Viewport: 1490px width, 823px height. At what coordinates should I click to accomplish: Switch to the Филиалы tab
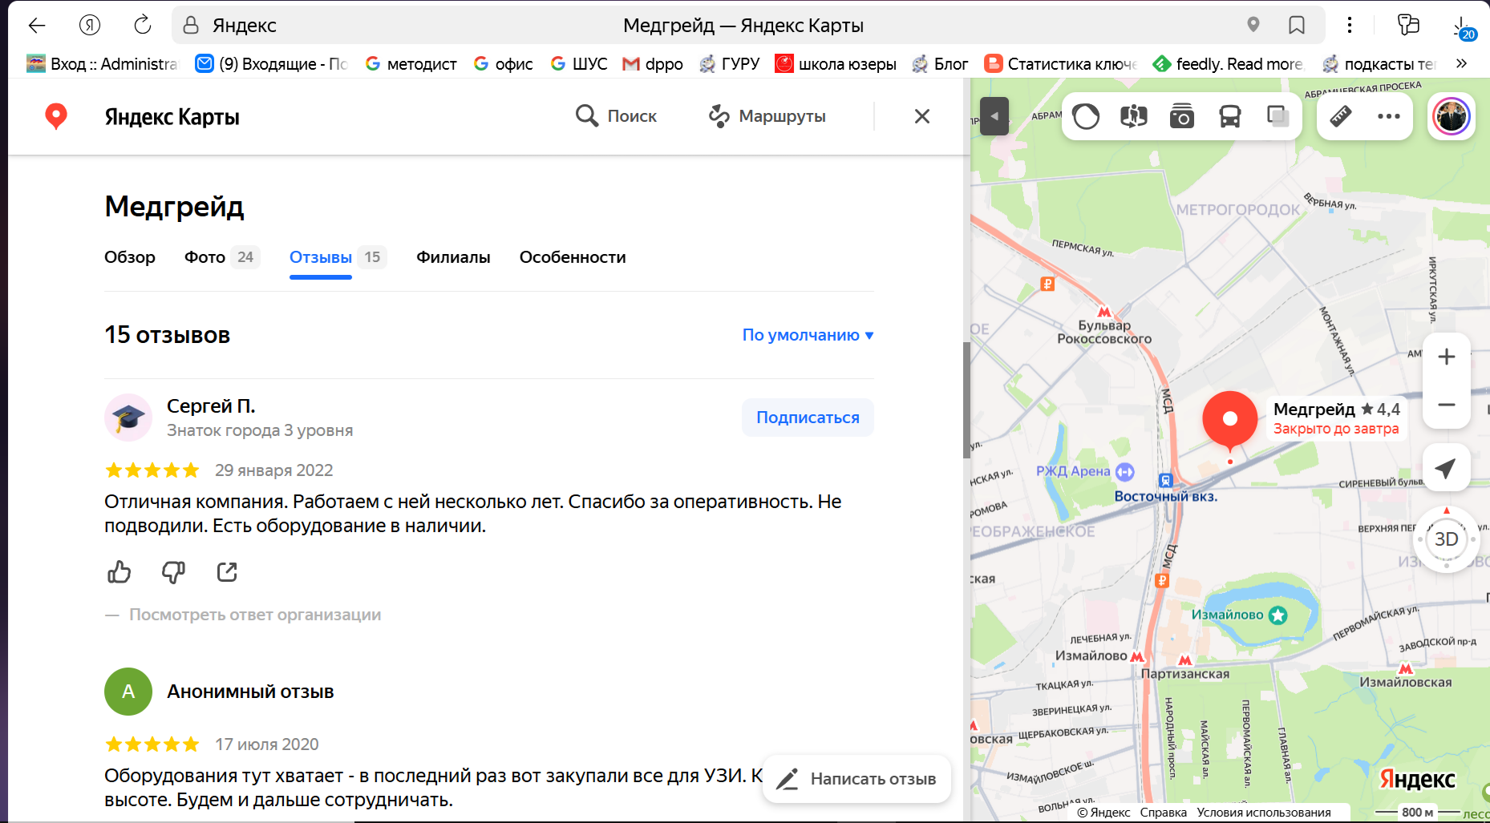(x=453, y=257)
